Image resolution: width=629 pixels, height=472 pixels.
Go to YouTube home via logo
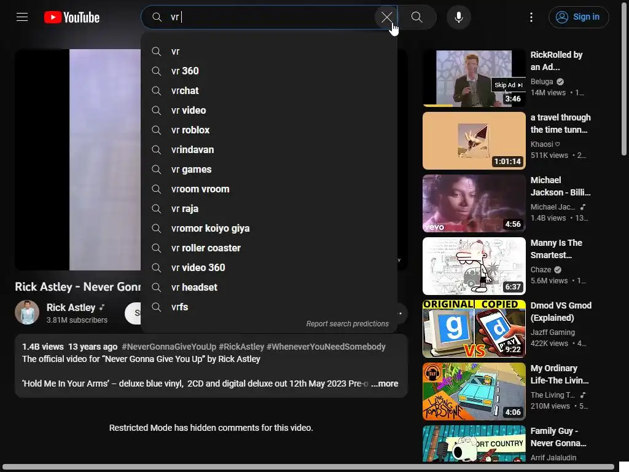click(x=72, y=17)
